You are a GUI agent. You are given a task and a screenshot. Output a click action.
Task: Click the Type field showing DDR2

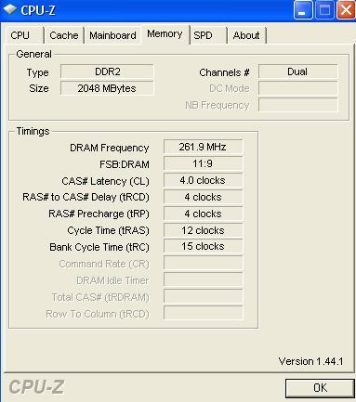(107, 71)
